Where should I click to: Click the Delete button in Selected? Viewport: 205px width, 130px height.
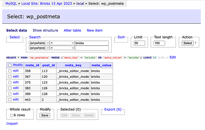pos(89,115)
